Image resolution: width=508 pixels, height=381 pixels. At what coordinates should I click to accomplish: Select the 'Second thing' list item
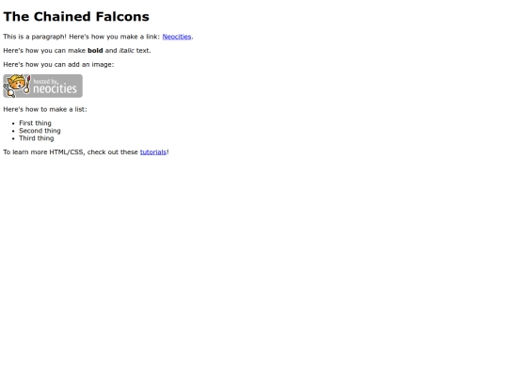(40, 131)
